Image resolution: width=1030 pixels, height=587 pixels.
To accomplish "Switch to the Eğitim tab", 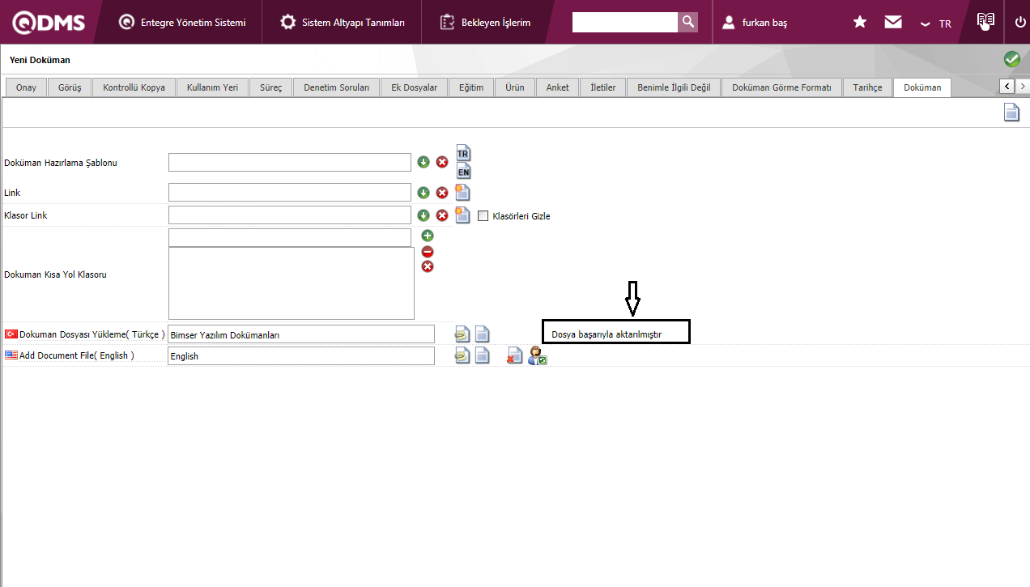I will pos(471,87).
